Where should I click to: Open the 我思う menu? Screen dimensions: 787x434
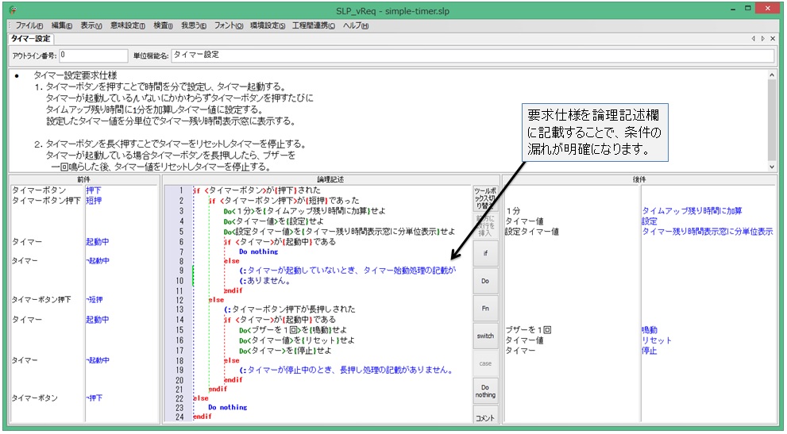(x=194, y=25)
